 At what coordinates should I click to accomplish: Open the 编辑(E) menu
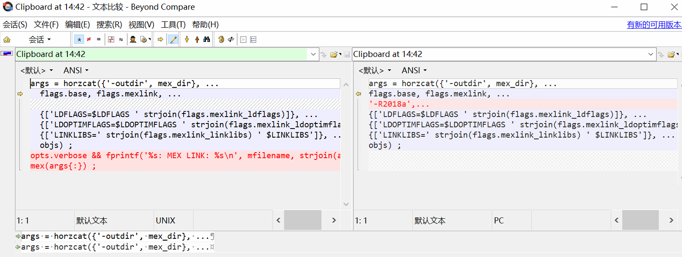(77, 25)
